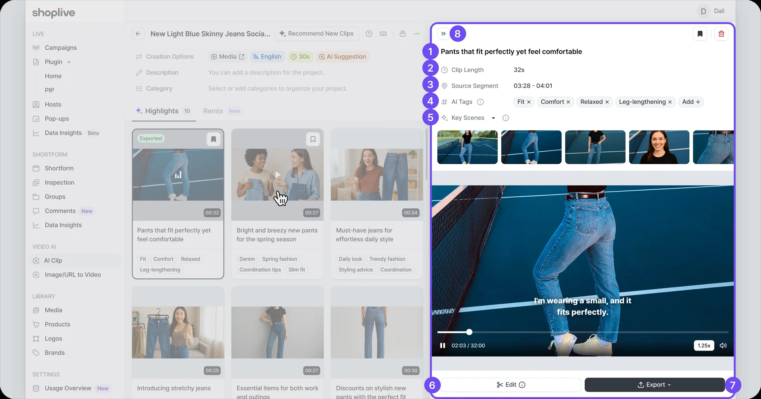Collapse detail panel with double chevron
761x399 pixels.
(x=443, y=34)
